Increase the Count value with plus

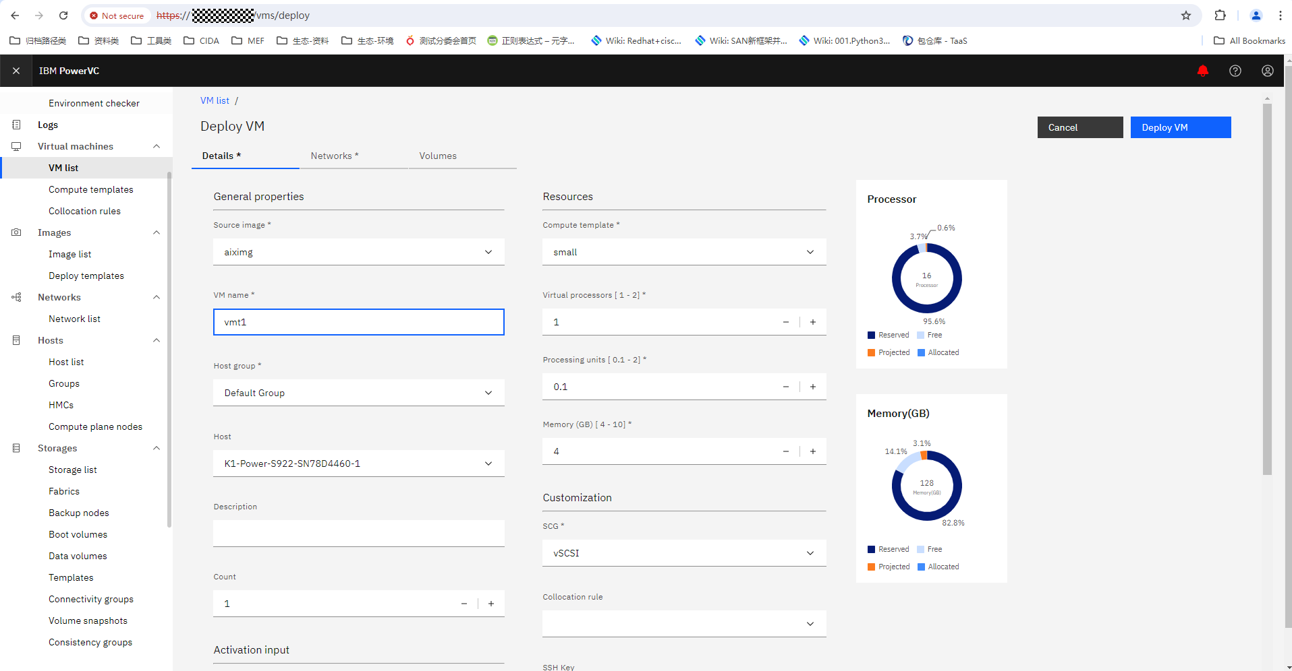(x=491, y=604)
